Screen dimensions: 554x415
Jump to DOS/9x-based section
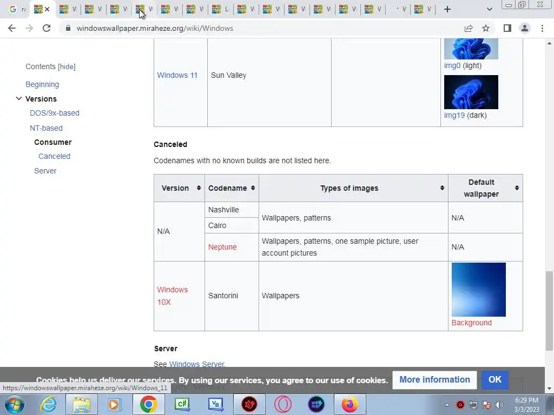click(x=55, y=113)
